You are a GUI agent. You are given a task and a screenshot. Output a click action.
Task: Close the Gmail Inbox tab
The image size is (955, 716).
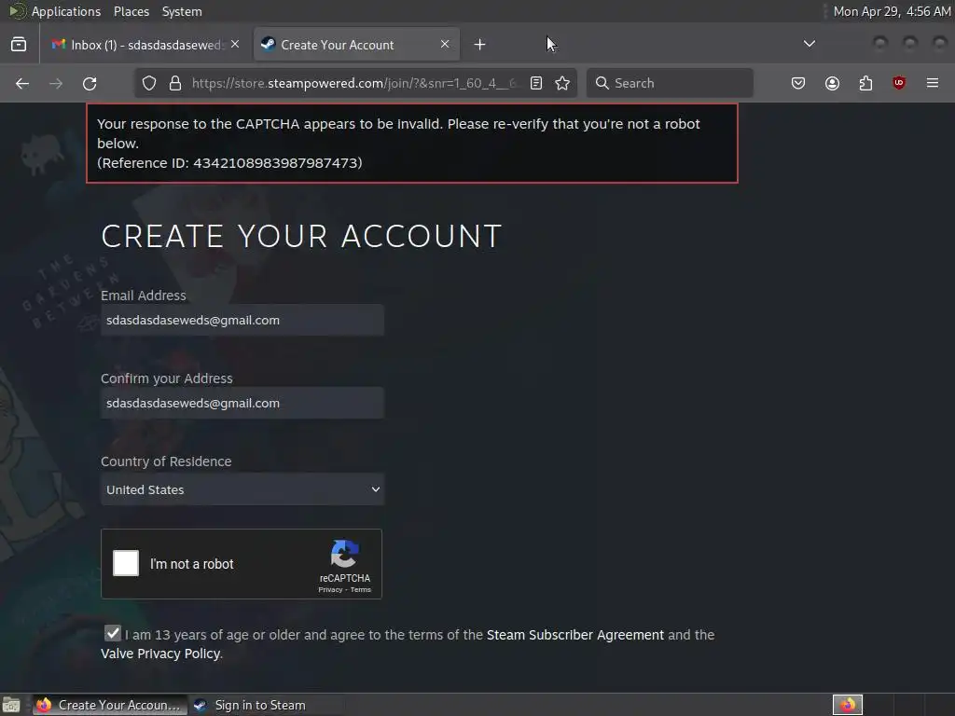235,45
